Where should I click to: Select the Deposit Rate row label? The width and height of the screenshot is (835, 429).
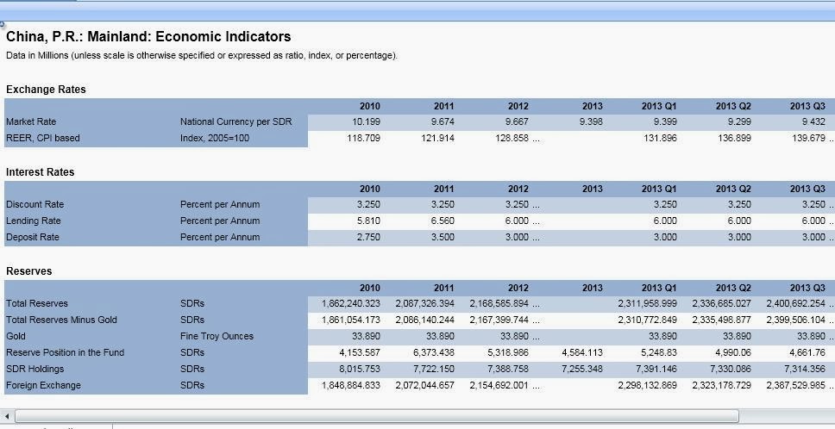tap(33, 237)
